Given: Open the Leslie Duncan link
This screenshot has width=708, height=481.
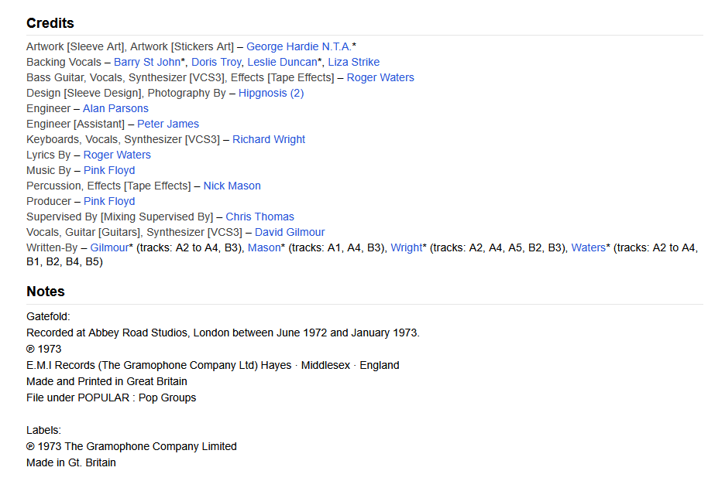Looking at the screenshot, I should [x=282, y=62].
